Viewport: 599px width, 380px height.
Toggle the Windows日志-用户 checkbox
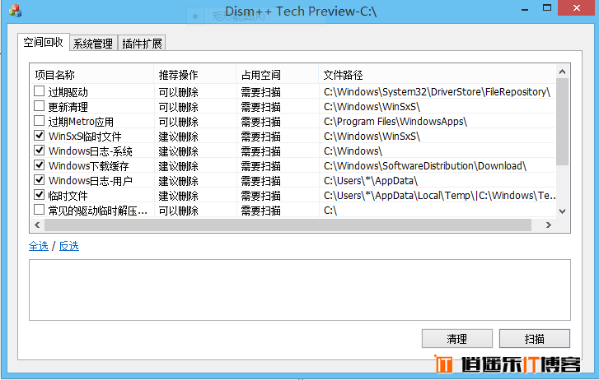click(39, 179)
